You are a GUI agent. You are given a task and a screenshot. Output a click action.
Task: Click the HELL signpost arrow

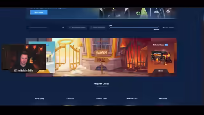pos(102,60)
